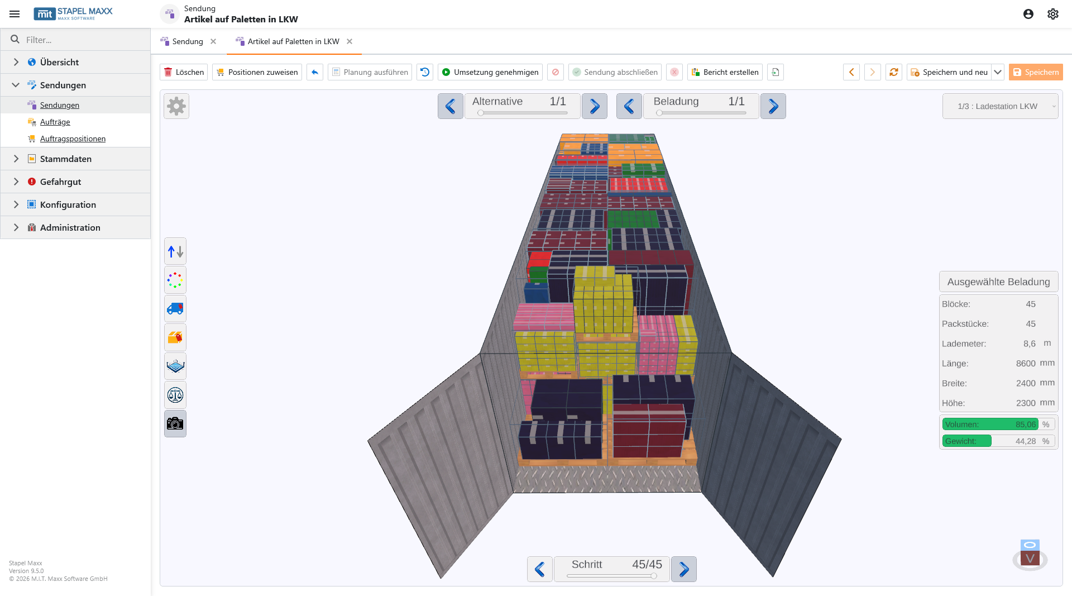Open the user account profile icon

[1028, 14]
